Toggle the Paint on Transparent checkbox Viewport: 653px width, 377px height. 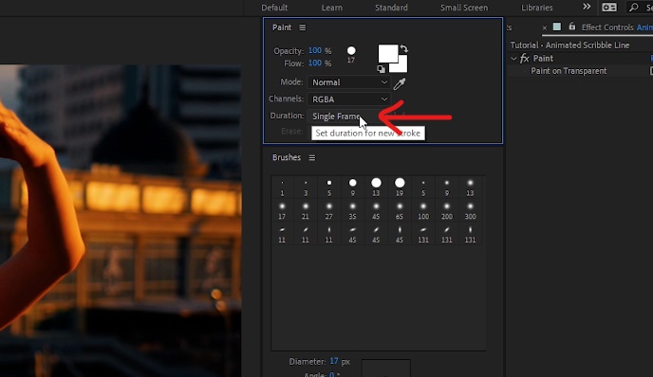click(x=651, y=71)
